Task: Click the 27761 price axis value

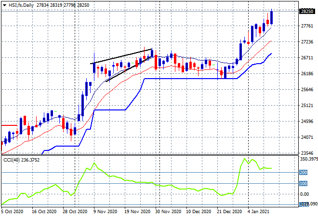Action: tap(307, 26)
